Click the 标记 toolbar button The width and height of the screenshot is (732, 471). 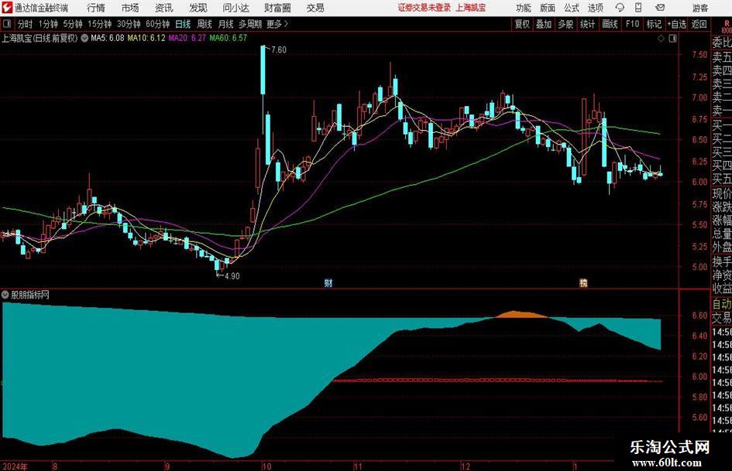[654, 24]
